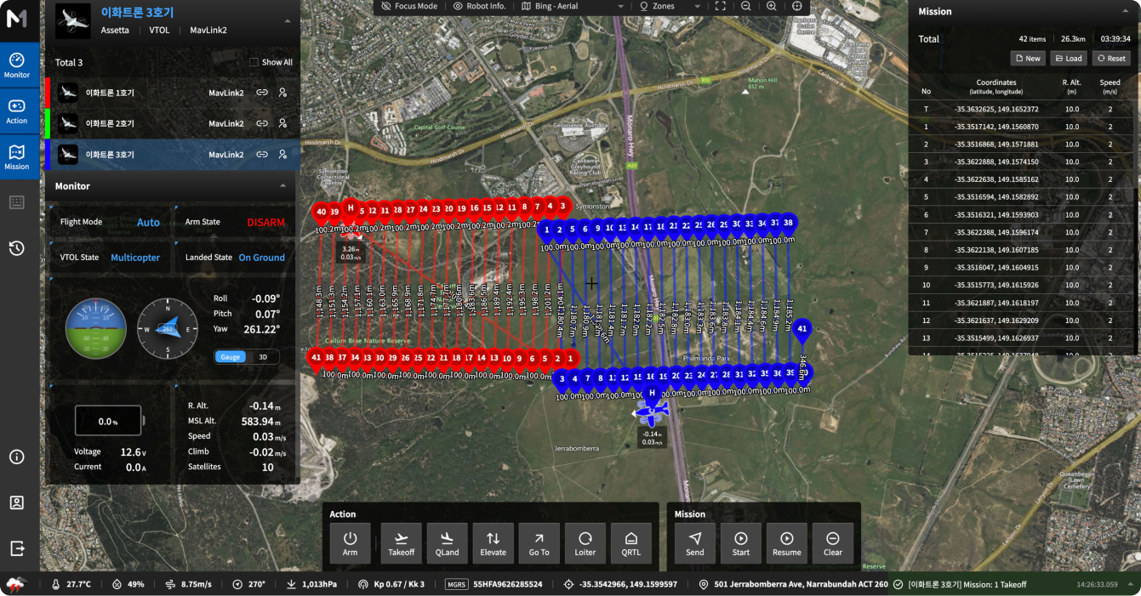Switch attitude view to 3D
Image resolution: width=1141 pixels, height=596 pixels.
tap(263, 357)
